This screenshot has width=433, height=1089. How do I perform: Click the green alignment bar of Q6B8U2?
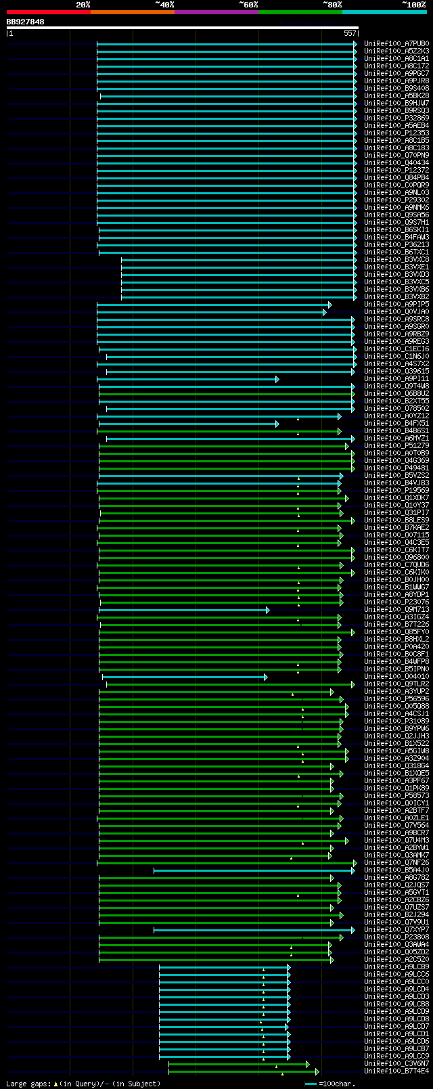point(227,394)
